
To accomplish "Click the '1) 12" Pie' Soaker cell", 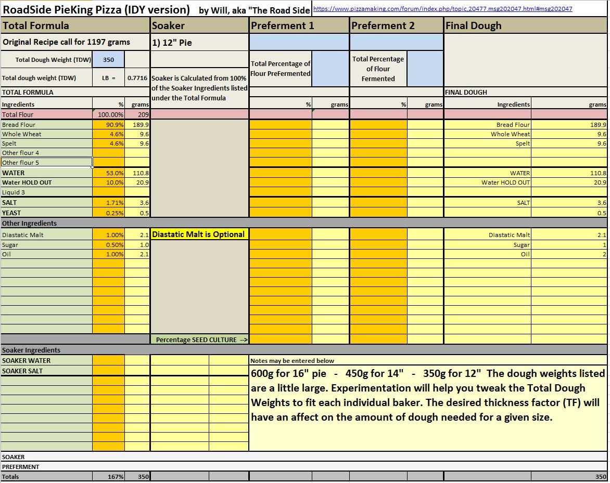I will click(x=199, y=43).
